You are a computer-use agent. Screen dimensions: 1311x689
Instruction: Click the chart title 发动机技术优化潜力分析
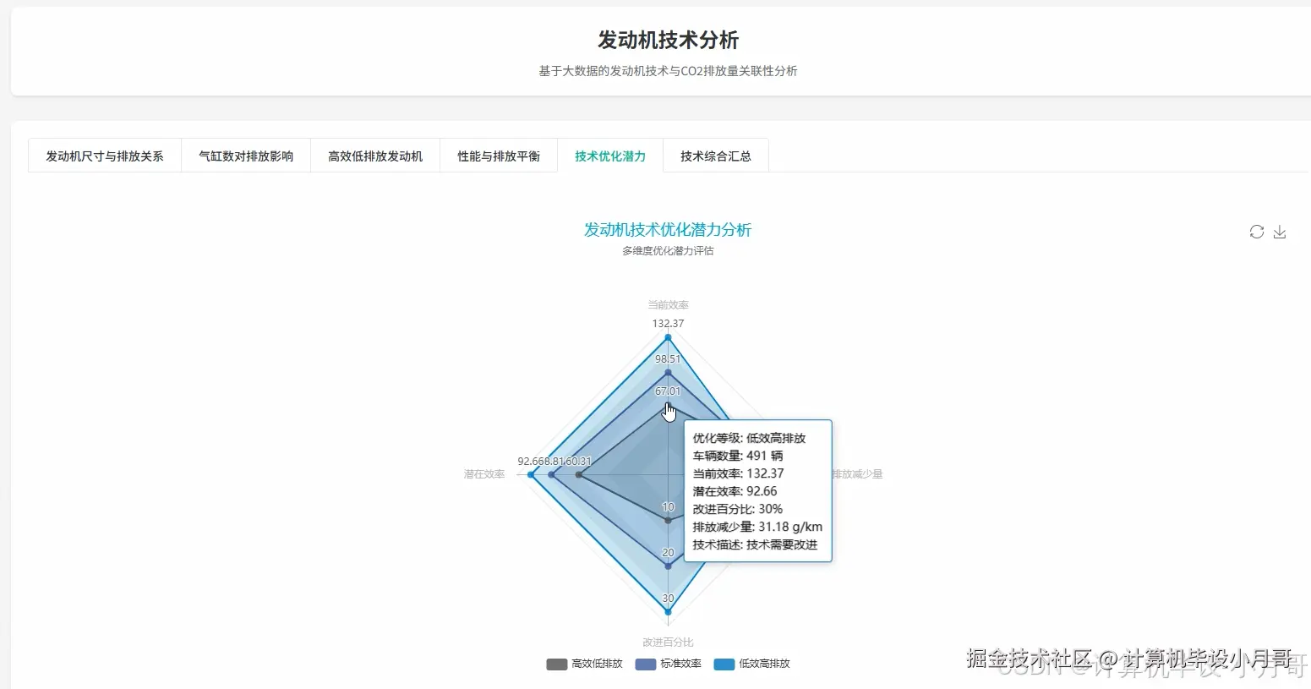tap(667, 229)
